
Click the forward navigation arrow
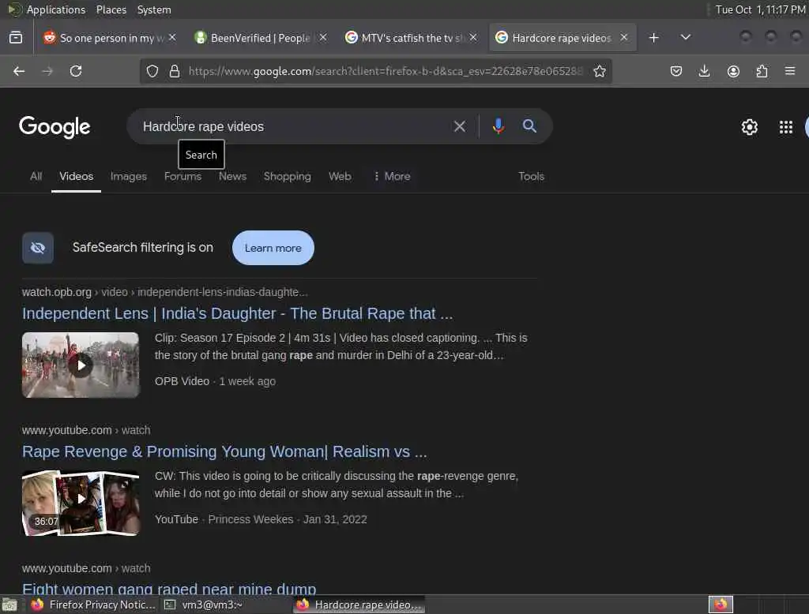coord(47,71)
